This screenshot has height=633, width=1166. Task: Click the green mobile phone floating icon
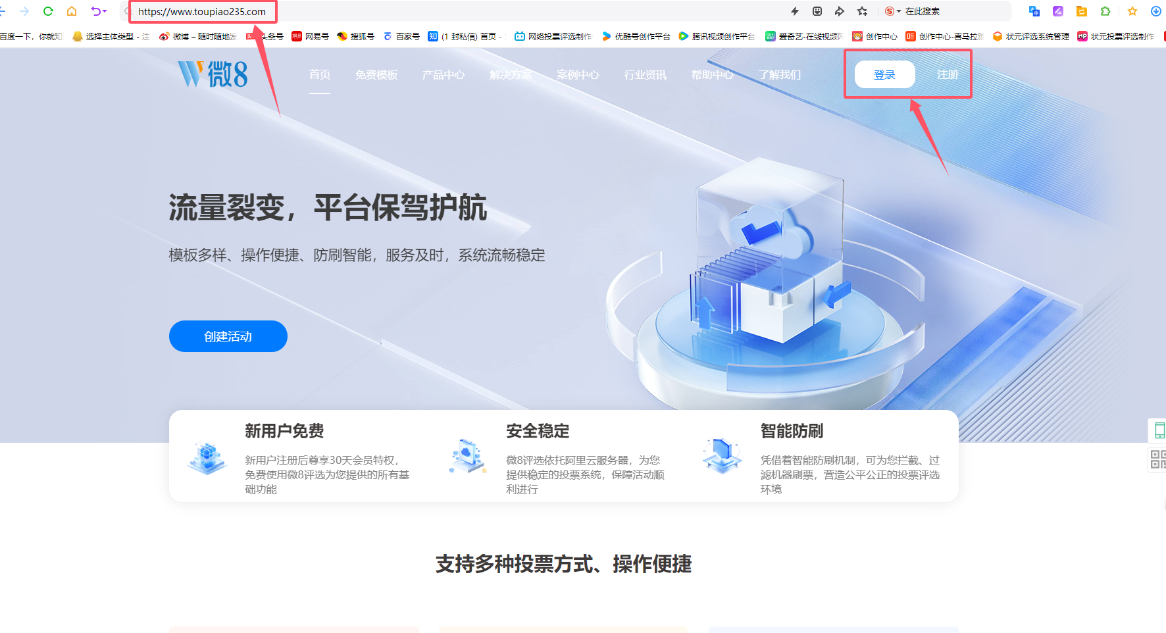coord(1159,430)
